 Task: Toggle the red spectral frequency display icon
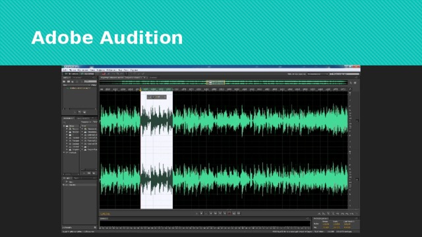(x=104, y=74)
